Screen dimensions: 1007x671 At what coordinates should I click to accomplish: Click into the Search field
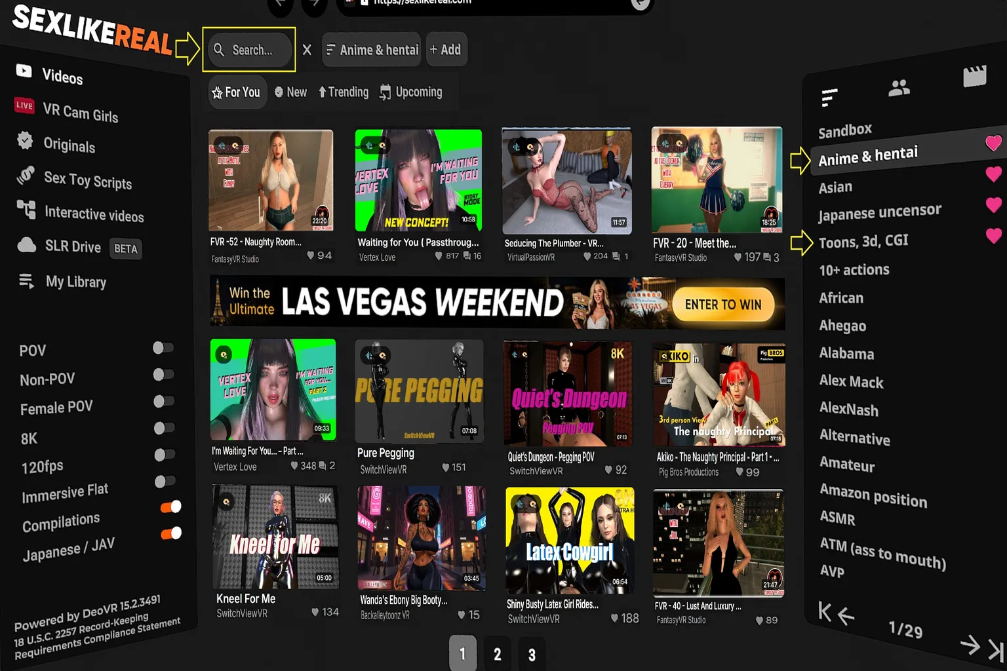click(250, 50)
